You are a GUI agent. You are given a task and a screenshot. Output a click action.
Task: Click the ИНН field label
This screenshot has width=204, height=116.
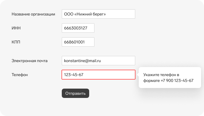(16, 28)
